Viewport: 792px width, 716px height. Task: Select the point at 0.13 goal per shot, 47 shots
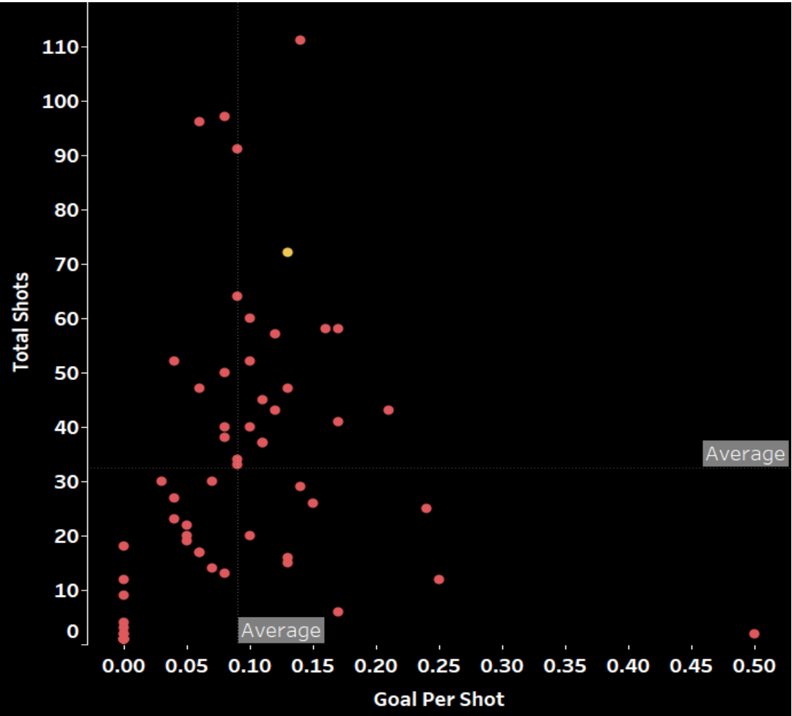[287, 388]
